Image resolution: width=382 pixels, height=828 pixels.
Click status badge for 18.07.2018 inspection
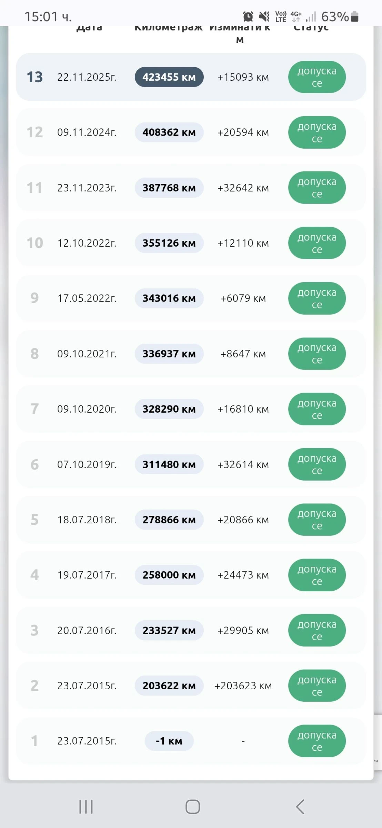coord(317,520)
